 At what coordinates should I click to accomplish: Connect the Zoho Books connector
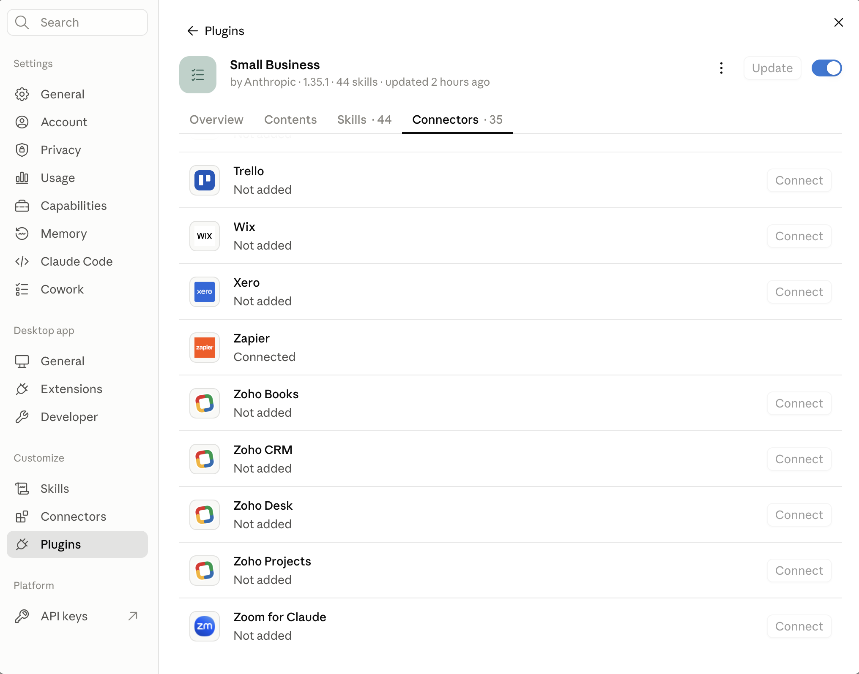[799, 403]
